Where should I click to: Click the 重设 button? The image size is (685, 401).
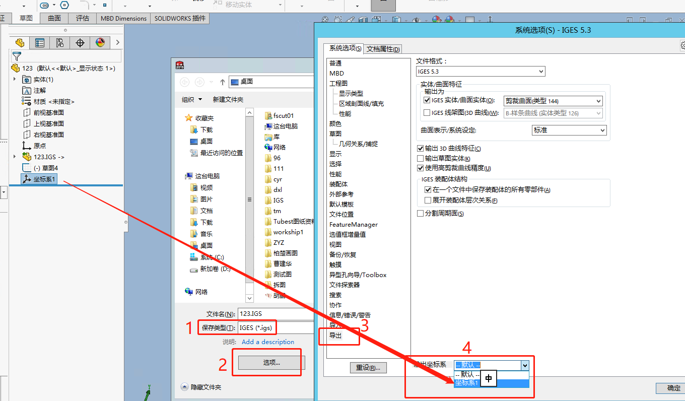click(368, 367)
